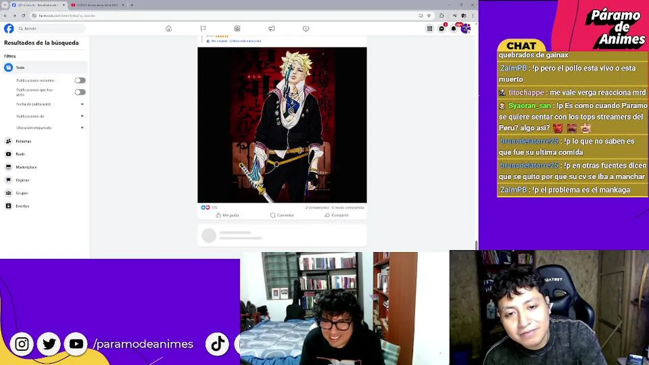This screenshot has width=649, height=365.
Task: Click the Twitter bird icon in the overlay
Action: (x=49, y=344)
